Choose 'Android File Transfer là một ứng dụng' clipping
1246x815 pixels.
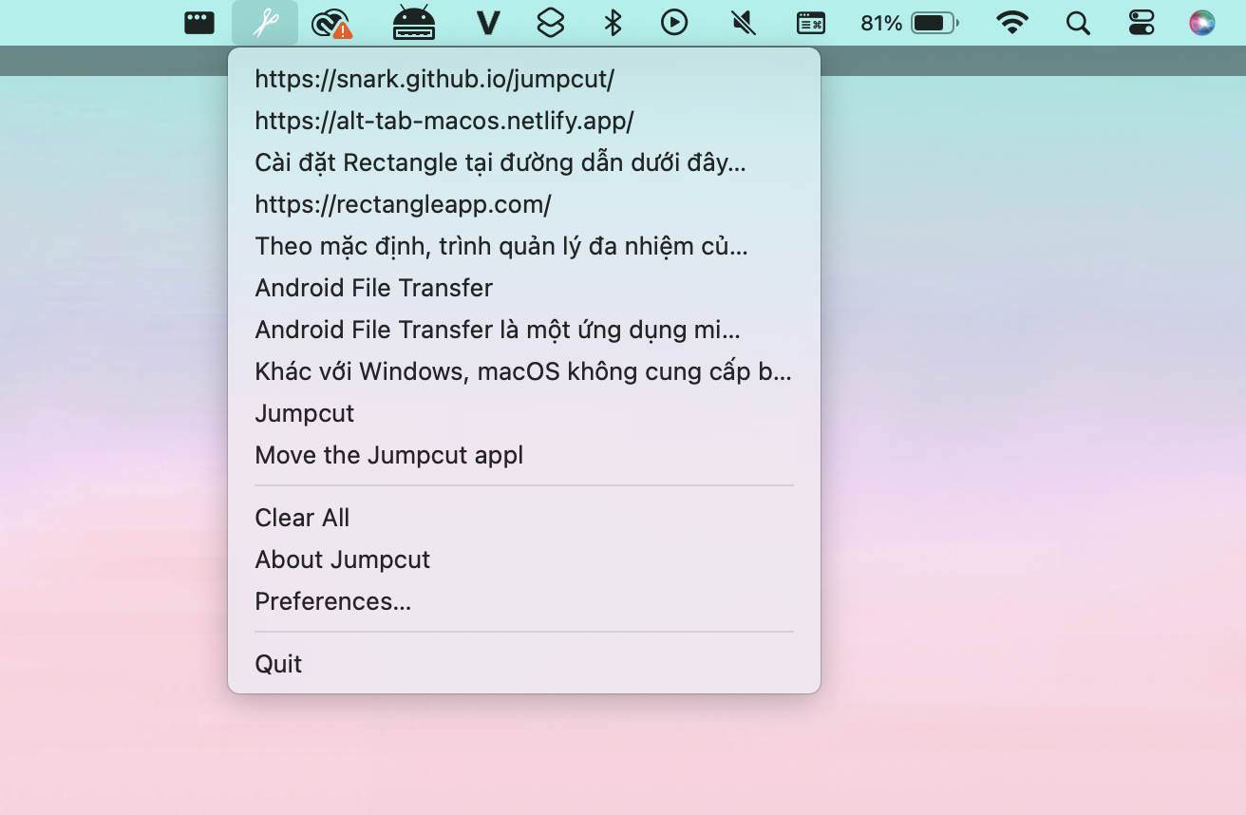click(524, 330)
